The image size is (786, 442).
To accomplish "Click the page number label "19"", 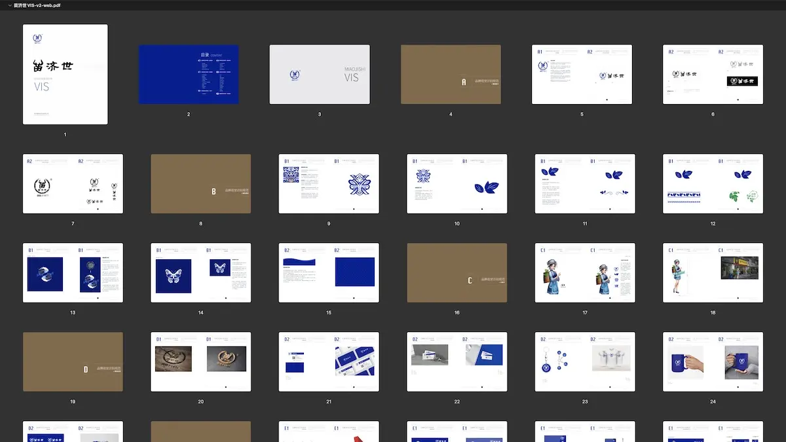I will click(x=73, y=401).
